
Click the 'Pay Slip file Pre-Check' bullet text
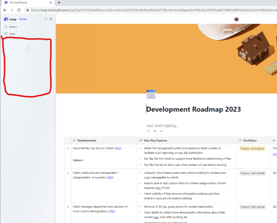[187, 158]
